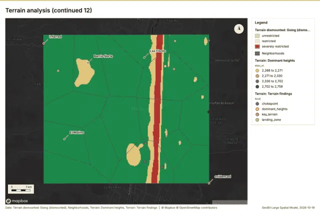
Task: Click the dominant_heights legend circle
Action: point(257,109)
